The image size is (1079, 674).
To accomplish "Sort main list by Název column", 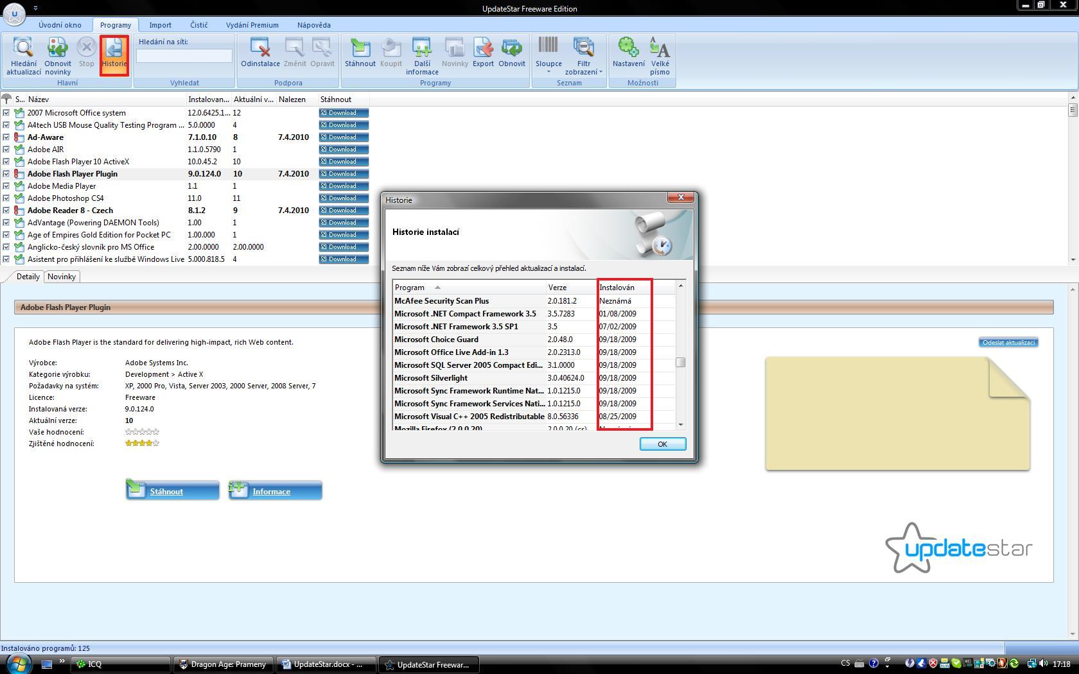I will point(105,99).
